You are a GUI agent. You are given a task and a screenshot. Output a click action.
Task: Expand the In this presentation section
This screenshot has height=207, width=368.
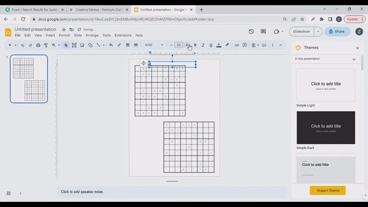click(x=354, y=59)
